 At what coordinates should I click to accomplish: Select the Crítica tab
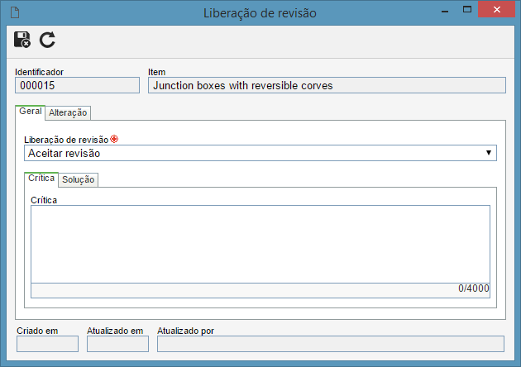41,179
